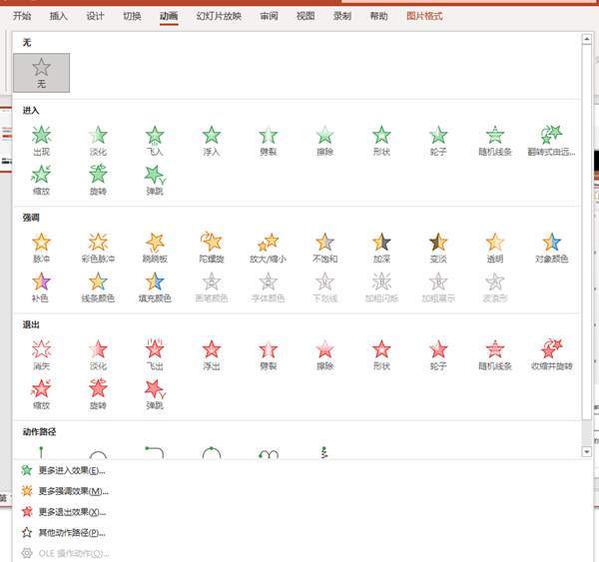This screenshot has width=599, height=562.
Task: Apply the 弹跳 entrance animation
Action: point(155,180)
